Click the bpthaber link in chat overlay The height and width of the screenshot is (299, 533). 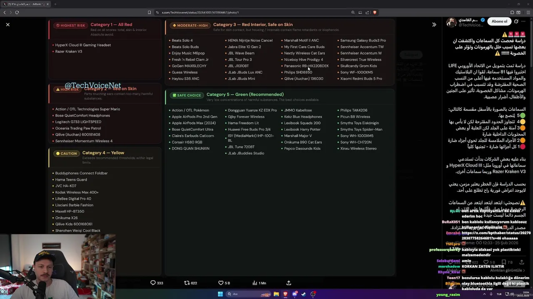[x=496, y=236]
